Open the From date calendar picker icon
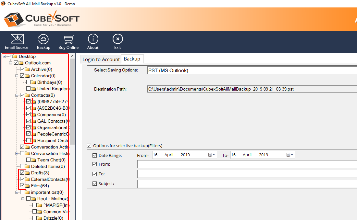 tap(212, 155)
